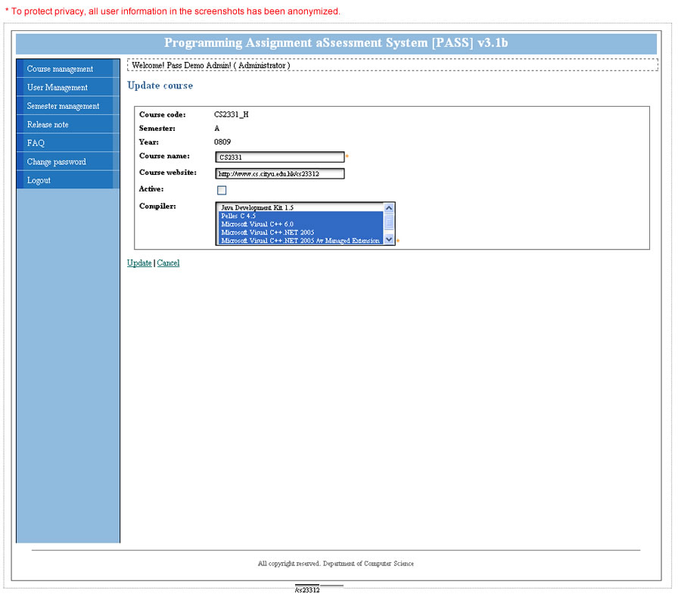Select Change password in the sidebar
The height and width of the screenshot is (594, 681).
pos(57,162)
